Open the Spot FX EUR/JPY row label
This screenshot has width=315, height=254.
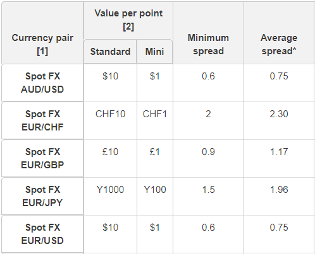coord(42,196)
